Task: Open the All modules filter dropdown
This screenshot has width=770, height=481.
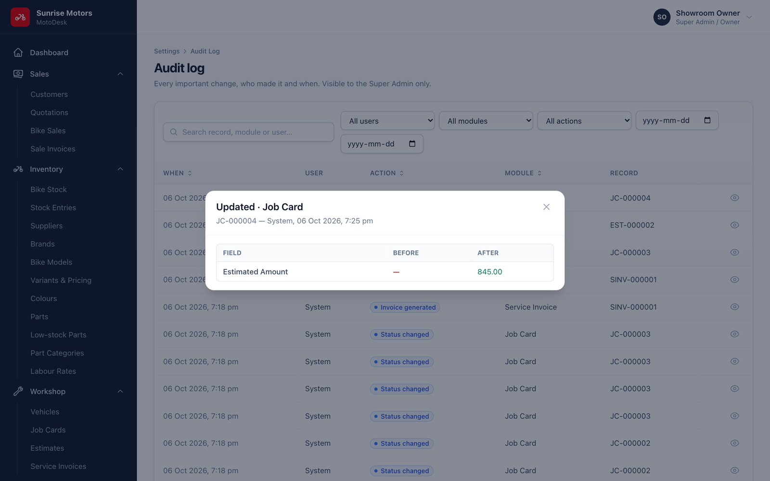Action: click(486, 121)
